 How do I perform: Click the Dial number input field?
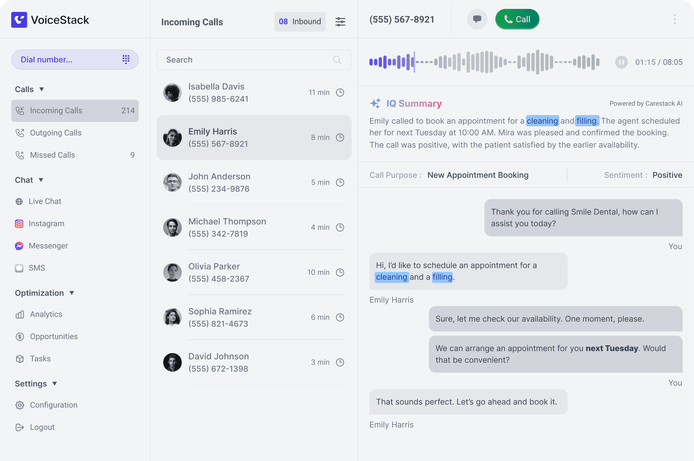click(x=65, y=60)
